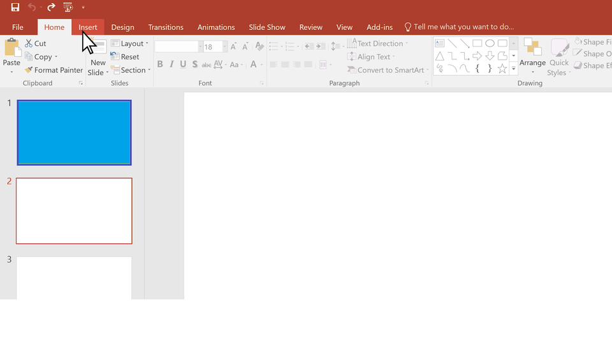Pick the 5-point star shape in gallery

click(x=502, y=68)
